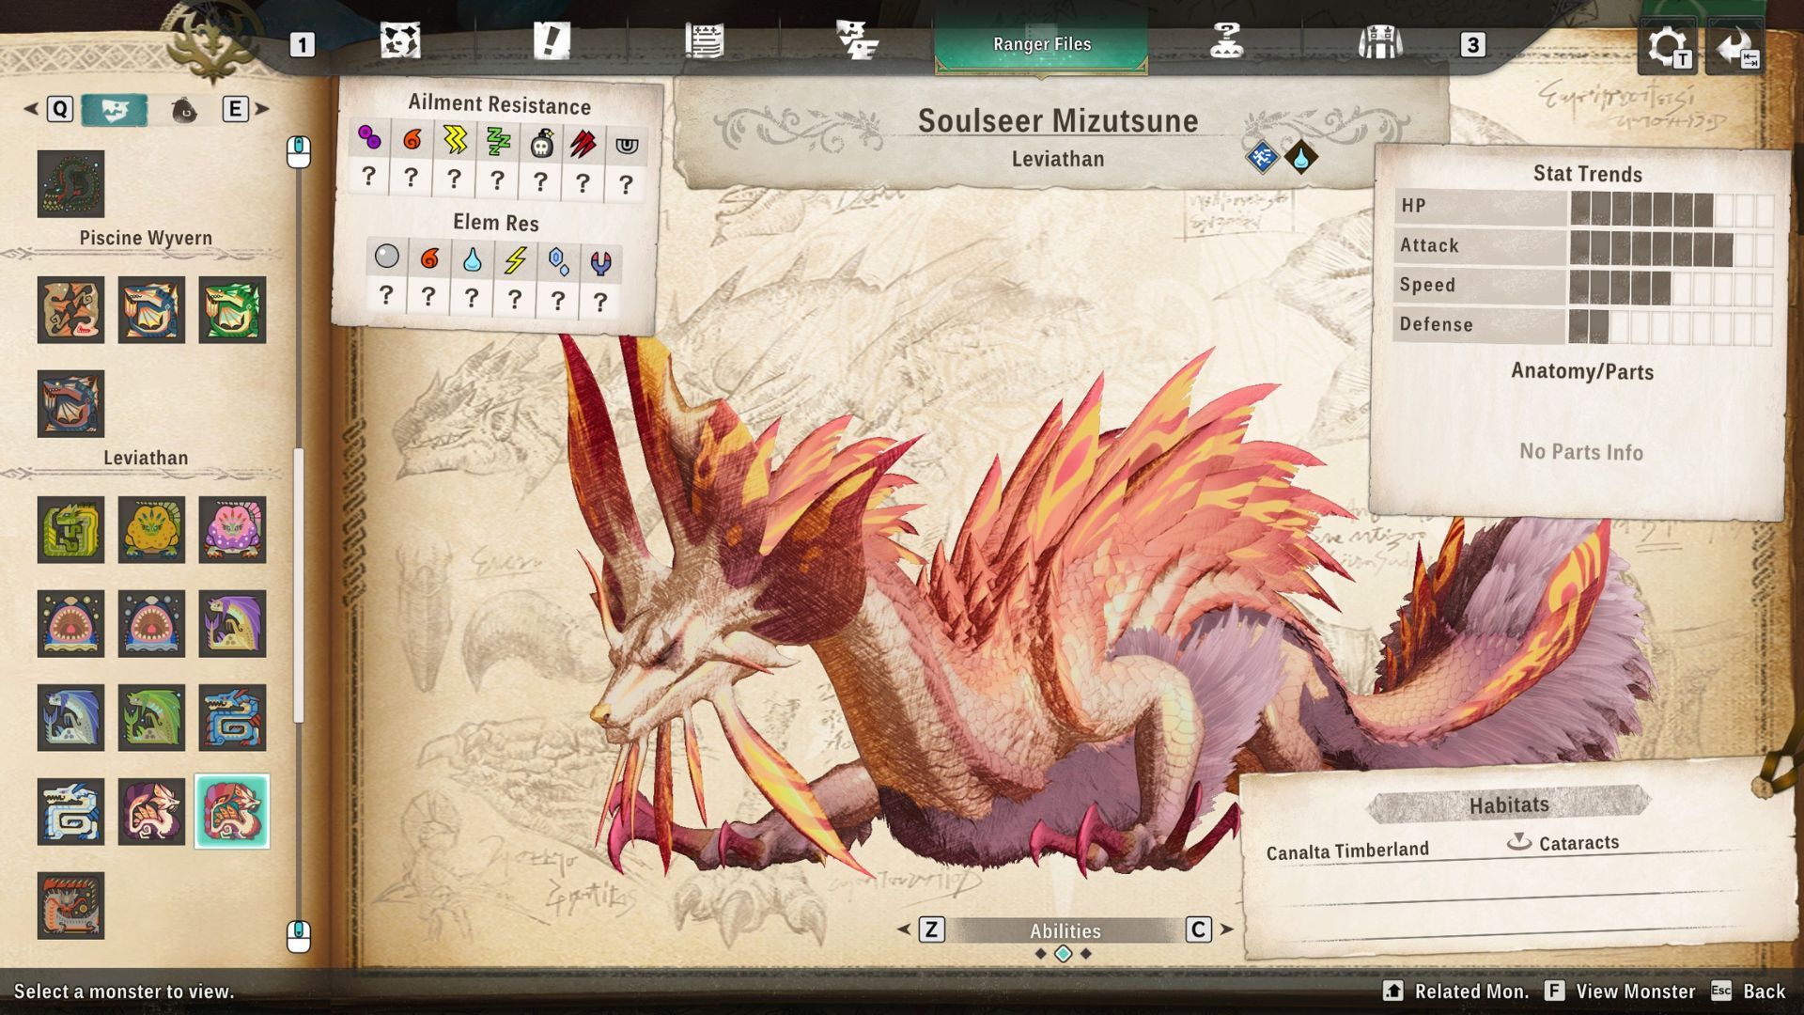Select the pink Purple Ludroth icon

coord(232,530)
